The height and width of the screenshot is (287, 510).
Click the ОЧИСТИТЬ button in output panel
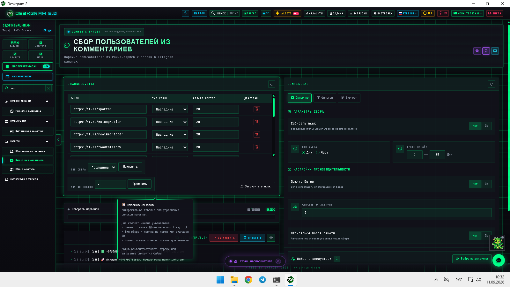[x=252, y=238]
